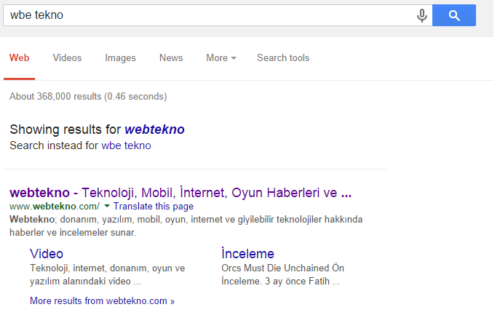Switch to the Videos tab
Viewport: 500px width, 323px height.
67,57
